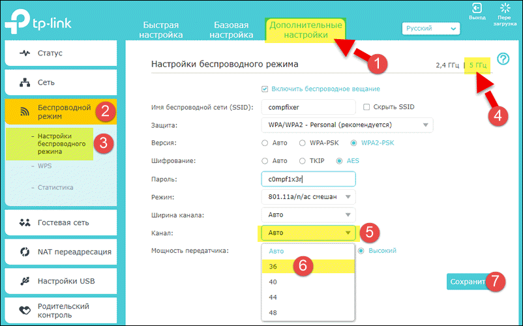The height and width of the screenshot is (326, 523).
Task: Open the Гостевая сеть menu section
Action: 61,222
